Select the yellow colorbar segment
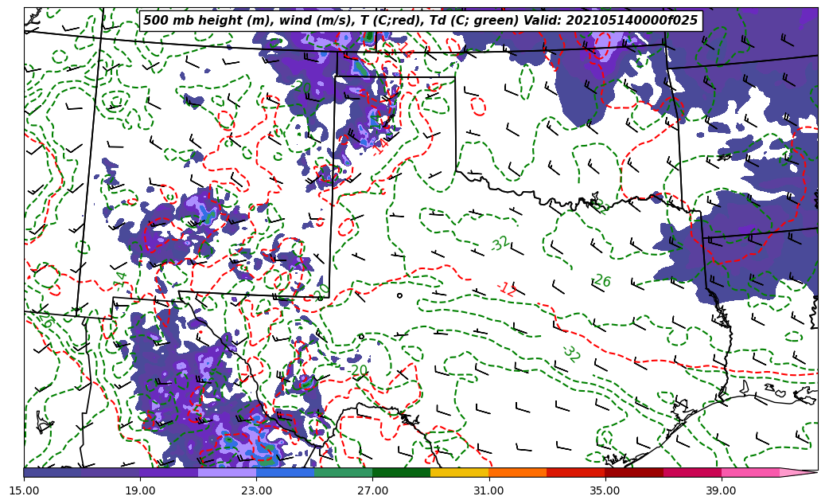Screen dimensions: 825x504 (459, 473)
